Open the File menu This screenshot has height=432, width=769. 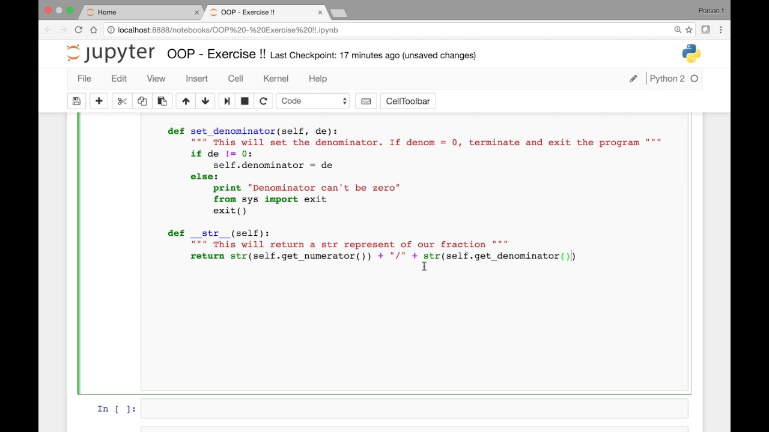84,79
